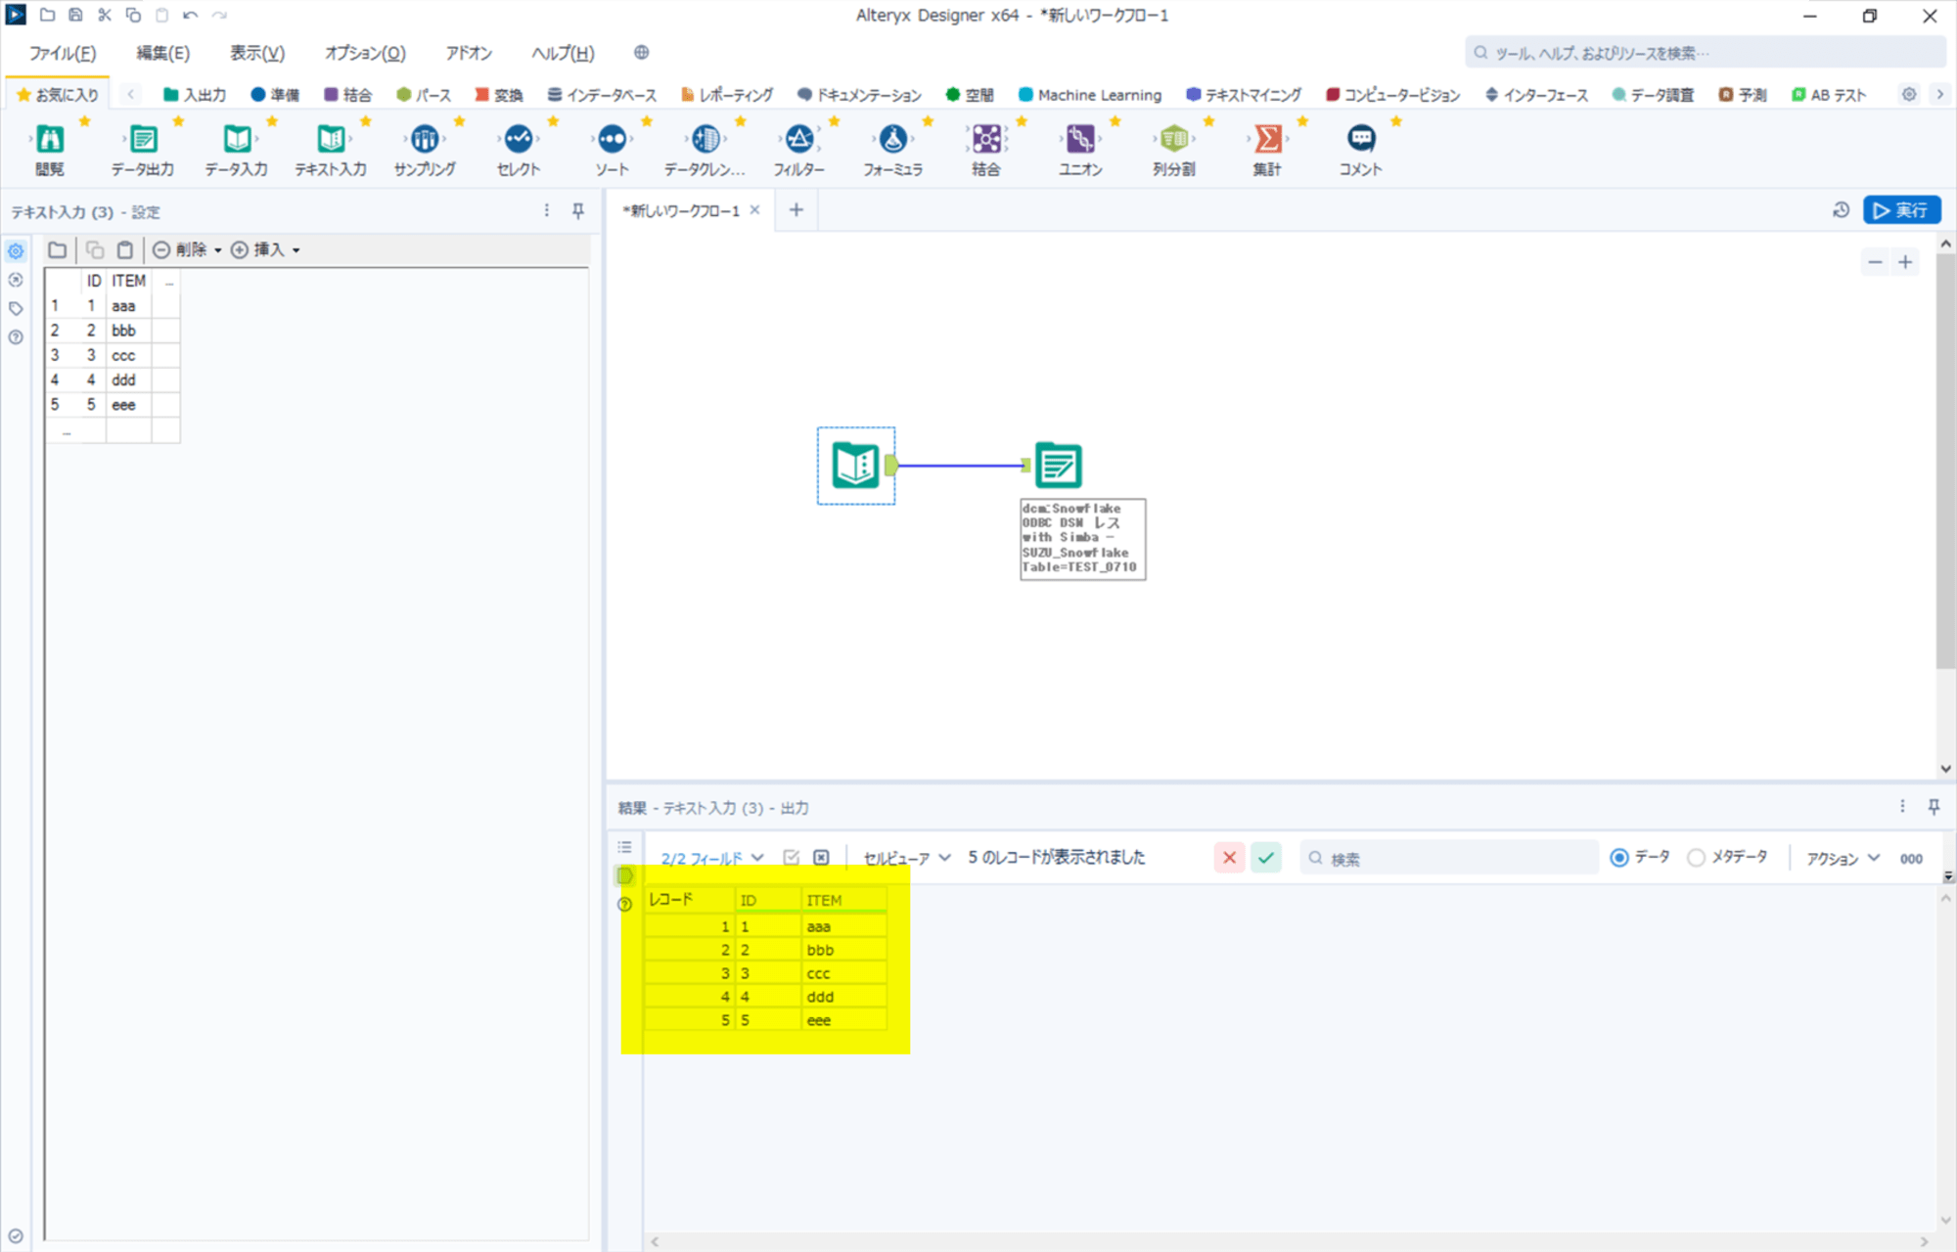Select the ソート tool
The height and width of the screenshot is (1252, 1957).
613,139
